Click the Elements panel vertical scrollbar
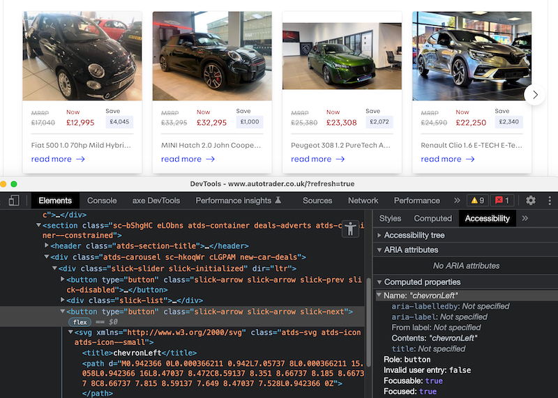The width and height of the screenshot is (558, 398). 369,322
